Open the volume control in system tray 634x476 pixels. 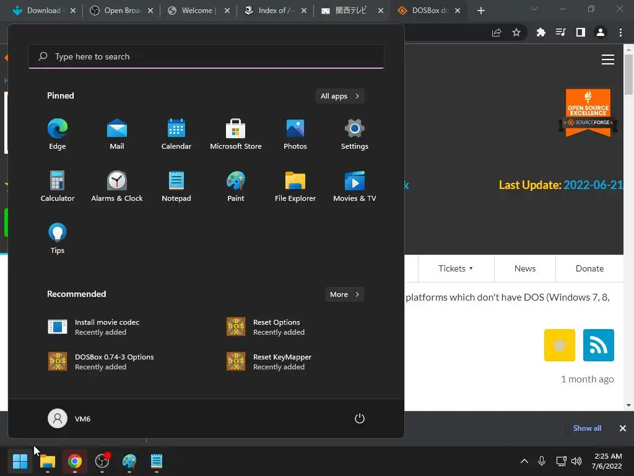coord(576,461)
